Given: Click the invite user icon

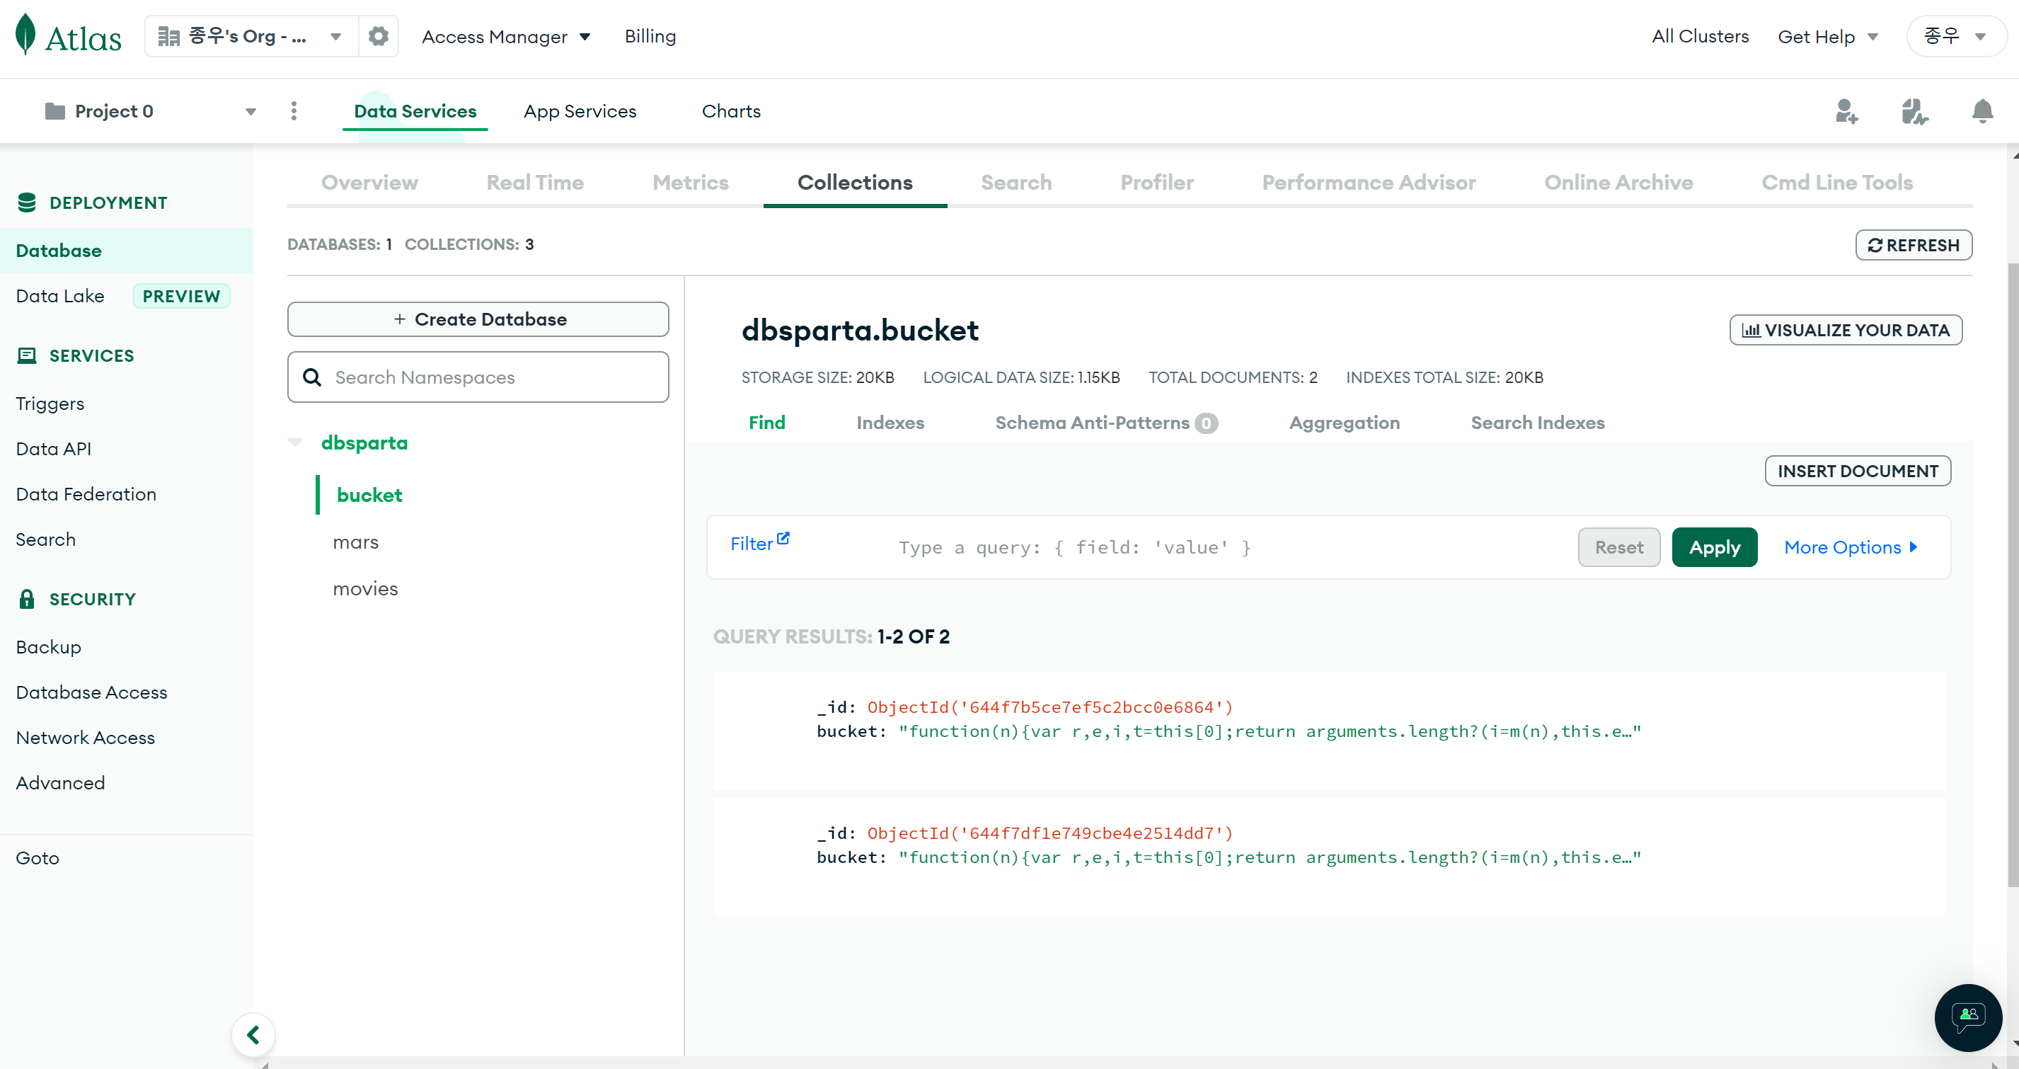Looking at the screenshot, I should tap(1846, 111).
